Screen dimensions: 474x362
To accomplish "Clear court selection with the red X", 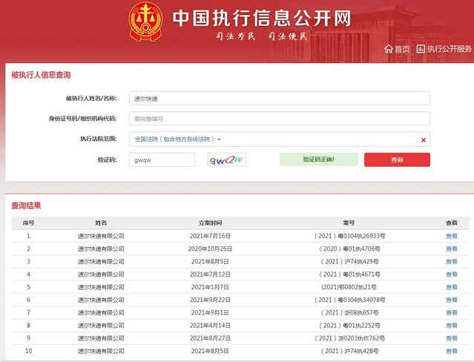I will 424,140.
